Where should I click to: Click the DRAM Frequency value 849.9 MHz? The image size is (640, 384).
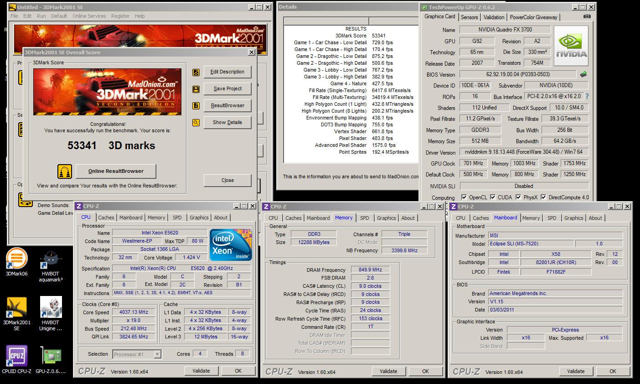pyautogui.click(x=370, y=270)
